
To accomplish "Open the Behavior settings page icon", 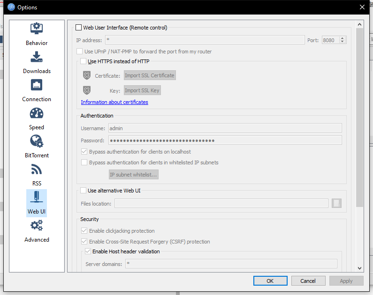I will point(37,29).
